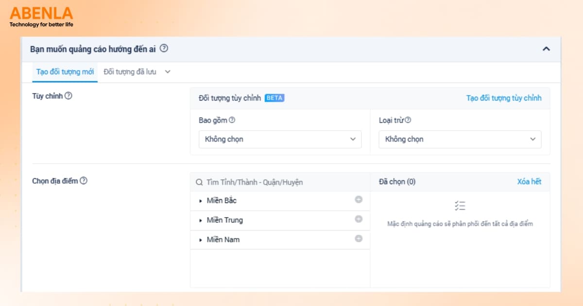Image resolution: width=583 pixels, height=306 pixels.
Task: Click the Mặc định quảng cáo message
Action: pos(460,224)
